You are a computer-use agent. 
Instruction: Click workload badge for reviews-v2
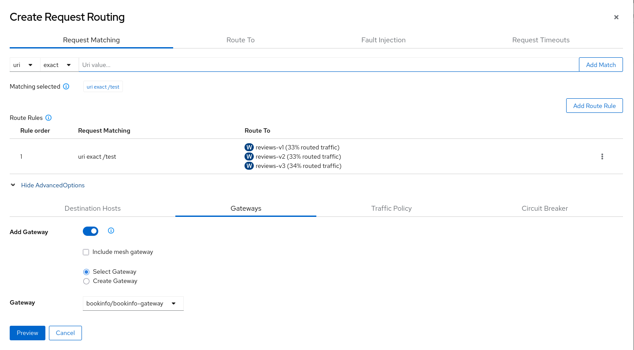click(249, 156)
